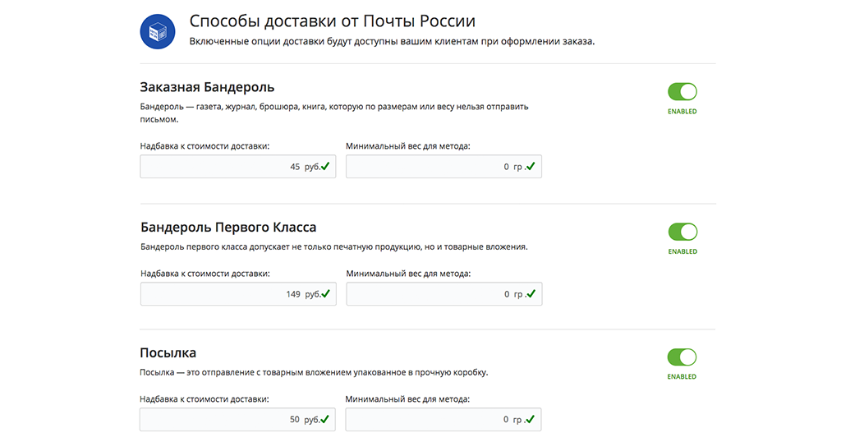This screenshot has width=841, height=442.
Task: Click checkmark in Бандероль Первого Класса surcharge field
Action: click(326, 293)
